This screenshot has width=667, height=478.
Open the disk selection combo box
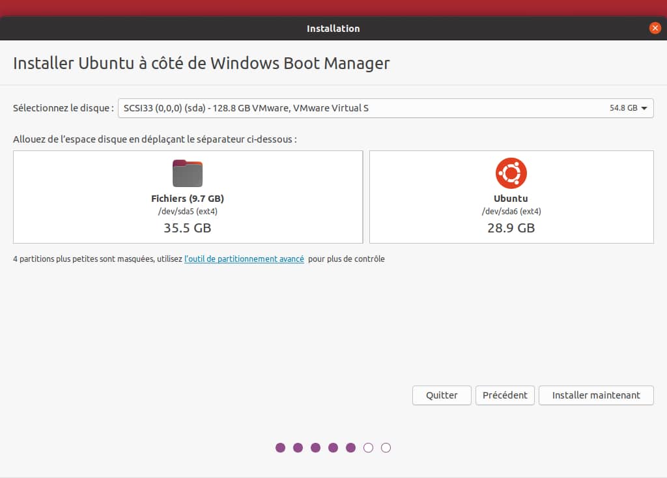[384, 108]
